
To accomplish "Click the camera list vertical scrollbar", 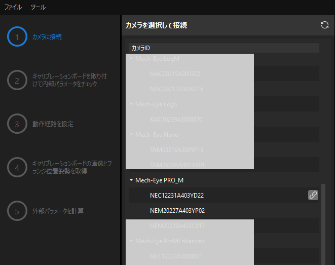I will (323, 224).
